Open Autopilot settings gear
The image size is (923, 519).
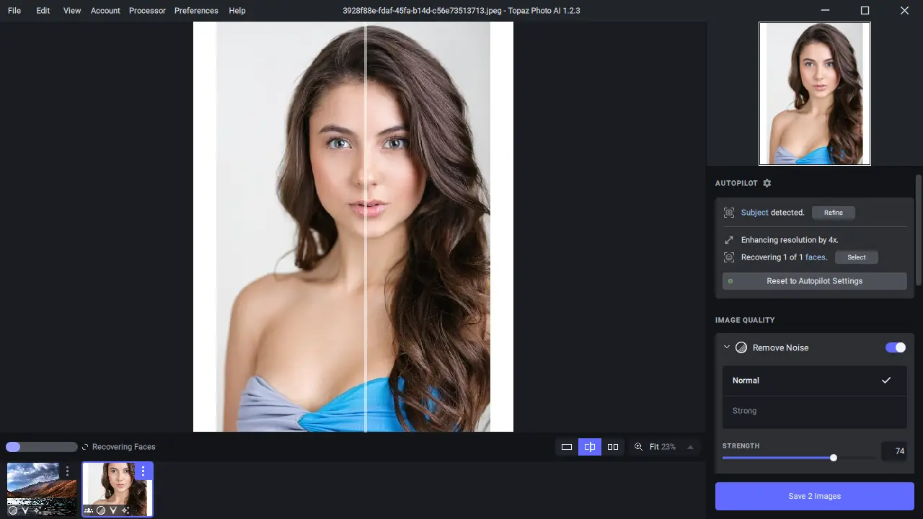[767, 183]
